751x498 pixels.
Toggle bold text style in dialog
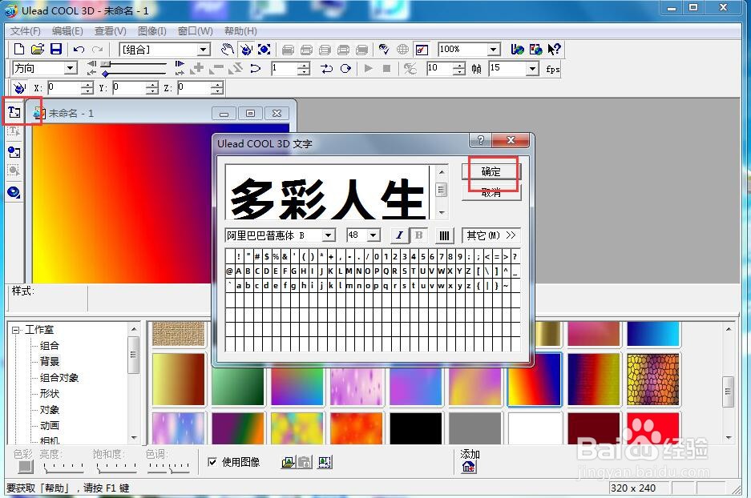[x=418, y=235]
